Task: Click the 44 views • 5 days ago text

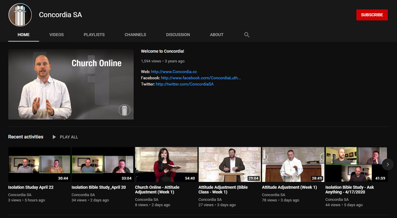Action: (x=344, y=205)
